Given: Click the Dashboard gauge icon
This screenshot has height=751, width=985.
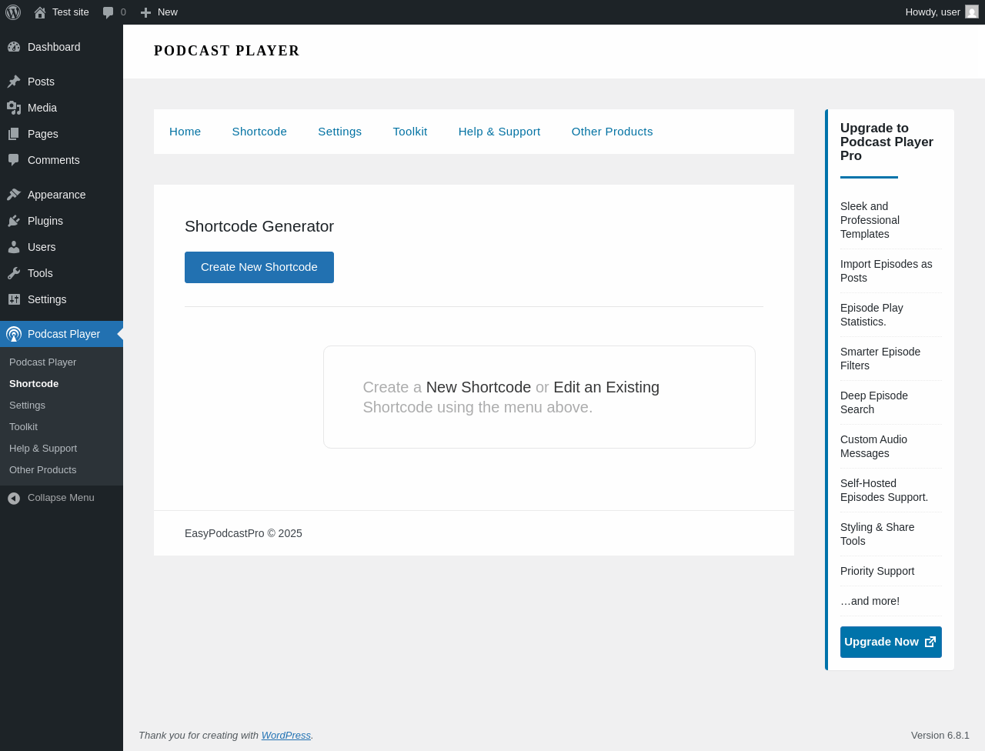Looking at the screenshot, I should [x=14, y=47].
